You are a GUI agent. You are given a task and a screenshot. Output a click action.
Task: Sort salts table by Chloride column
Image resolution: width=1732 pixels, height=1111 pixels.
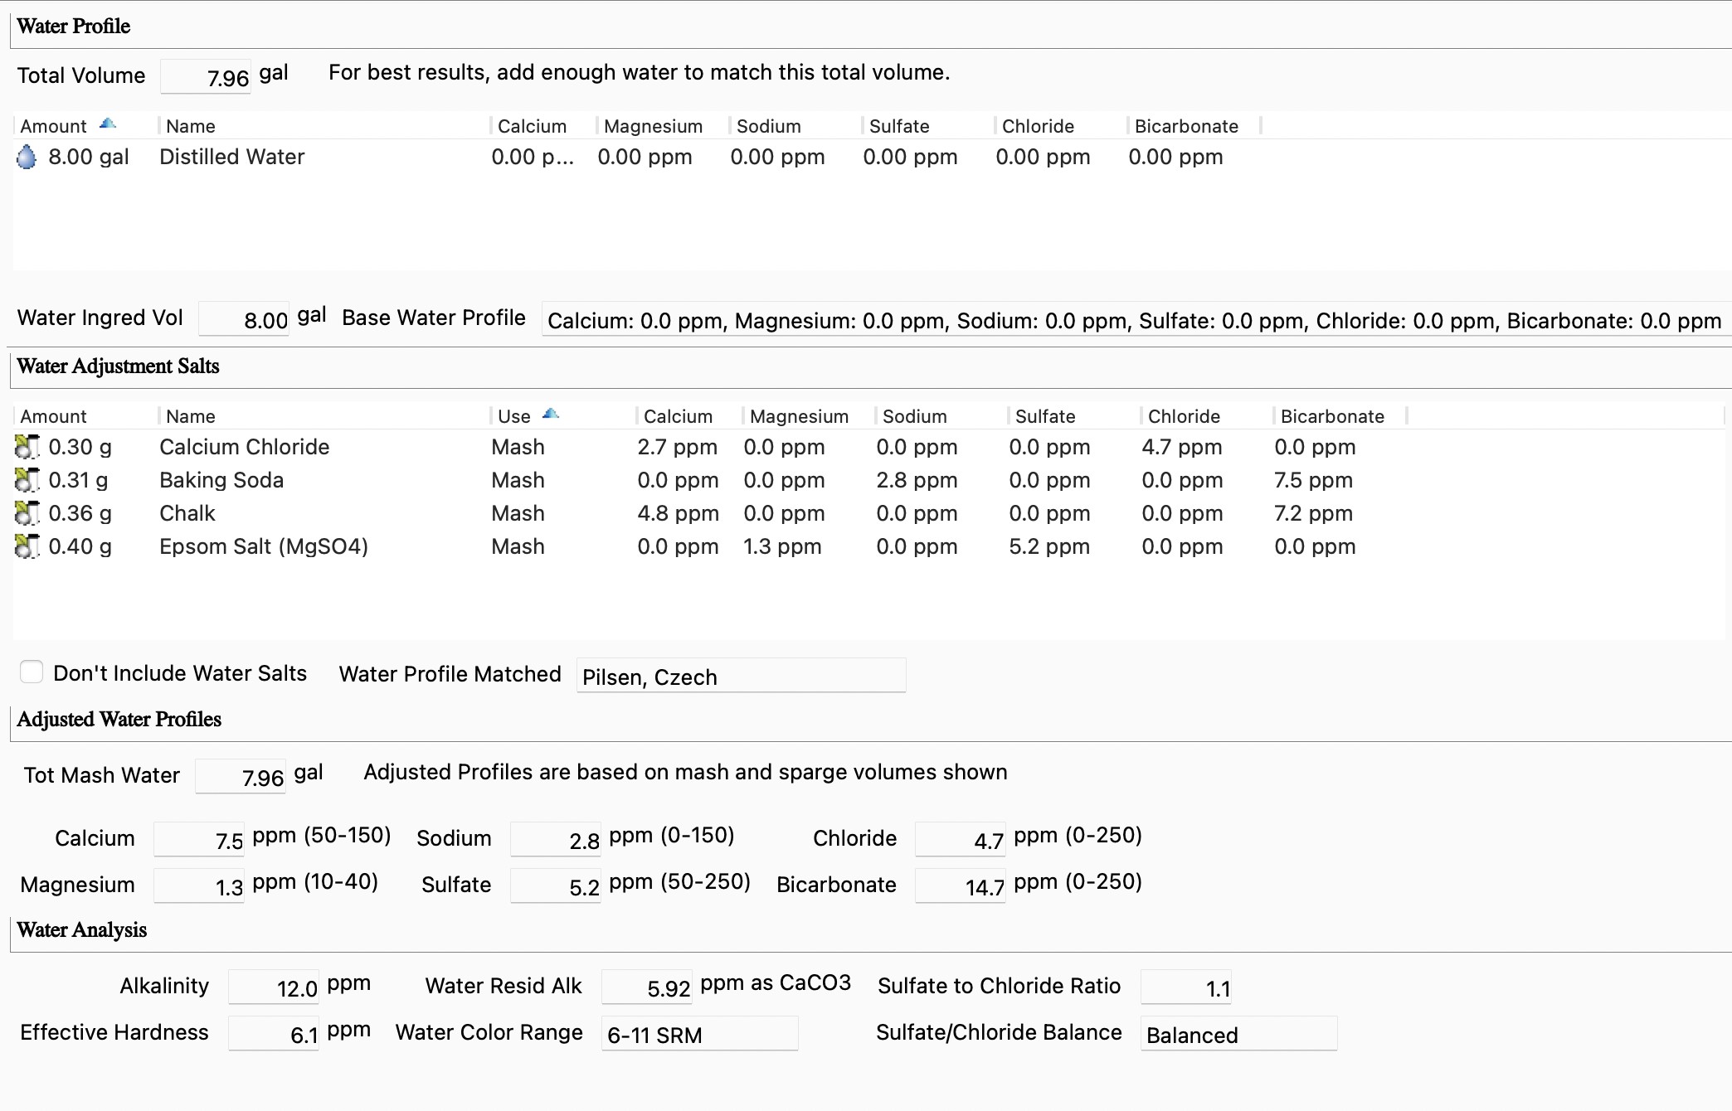(x=1207, y=416)
